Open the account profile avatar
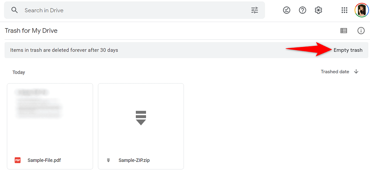370x172 pixels. [362, 10]
